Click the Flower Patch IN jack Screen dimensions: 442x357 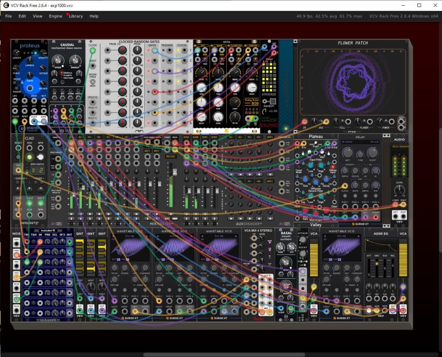click(304, 121)
